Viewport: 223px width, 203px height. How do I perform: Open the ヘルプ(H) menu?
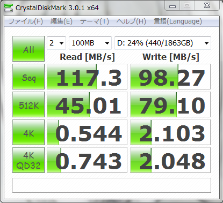click(131, 21)
